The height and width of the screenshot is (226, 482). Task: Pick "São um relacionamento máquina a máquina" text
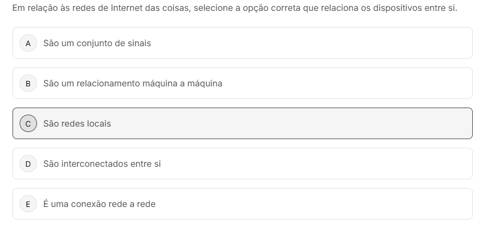tap(133, 83)
